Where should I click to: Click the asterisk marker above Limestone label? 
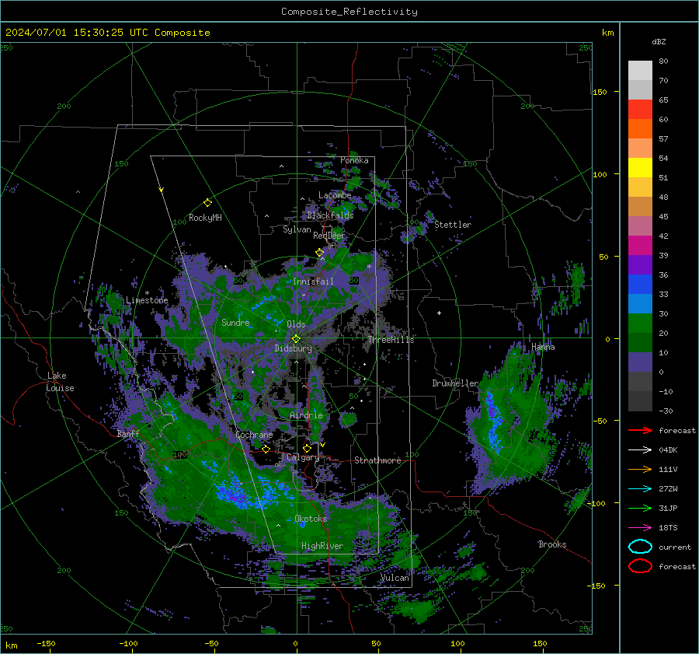[147, 293]
